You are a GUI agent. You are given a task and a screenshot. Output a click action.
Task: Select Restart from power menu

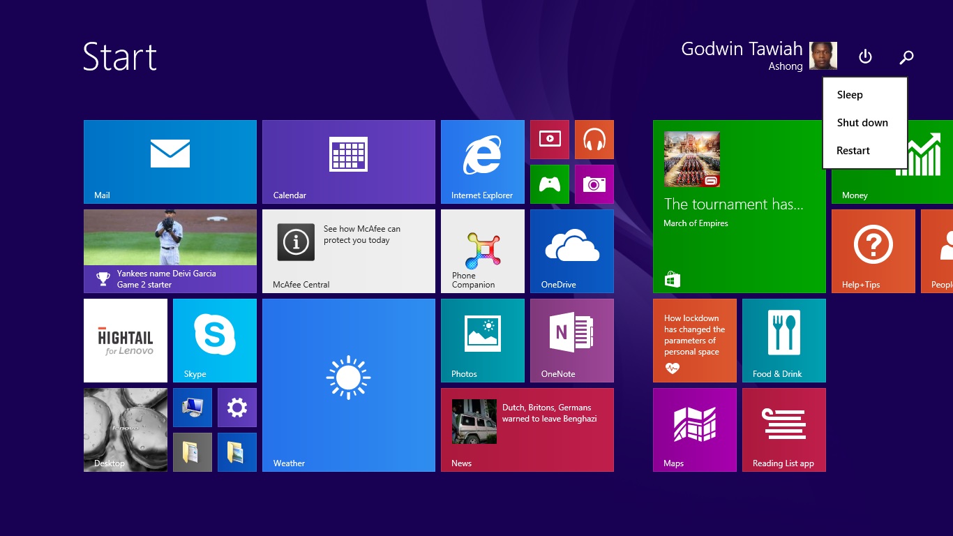[865, 151]
